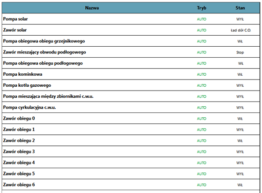
Task: Click the Stan column header
Action: pos(240,8)
